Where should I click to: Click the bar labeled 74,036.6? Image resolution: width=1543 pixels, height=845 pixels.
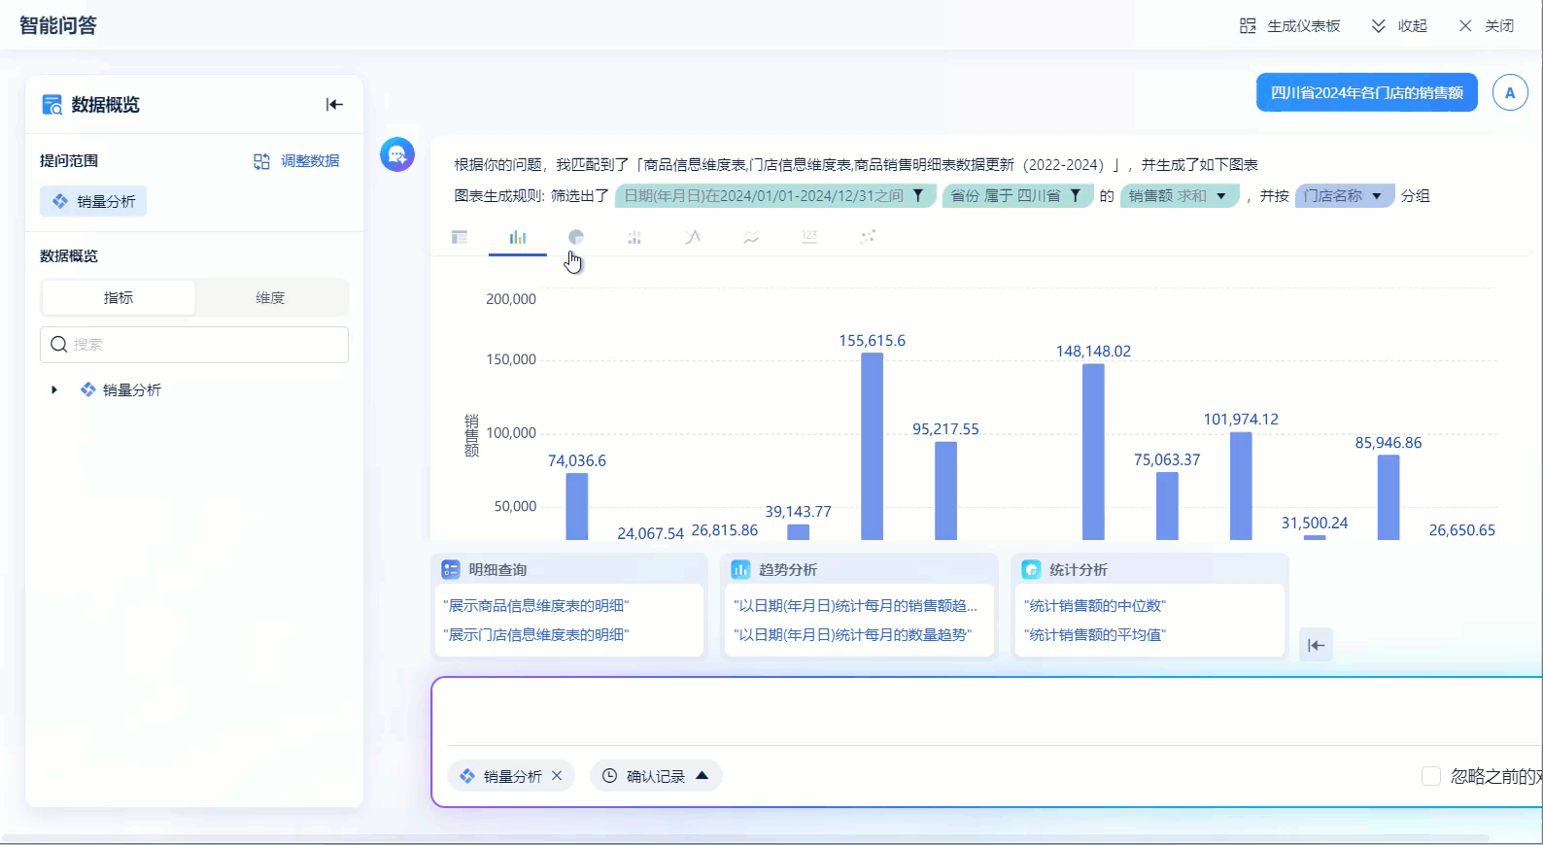point(577,506)
